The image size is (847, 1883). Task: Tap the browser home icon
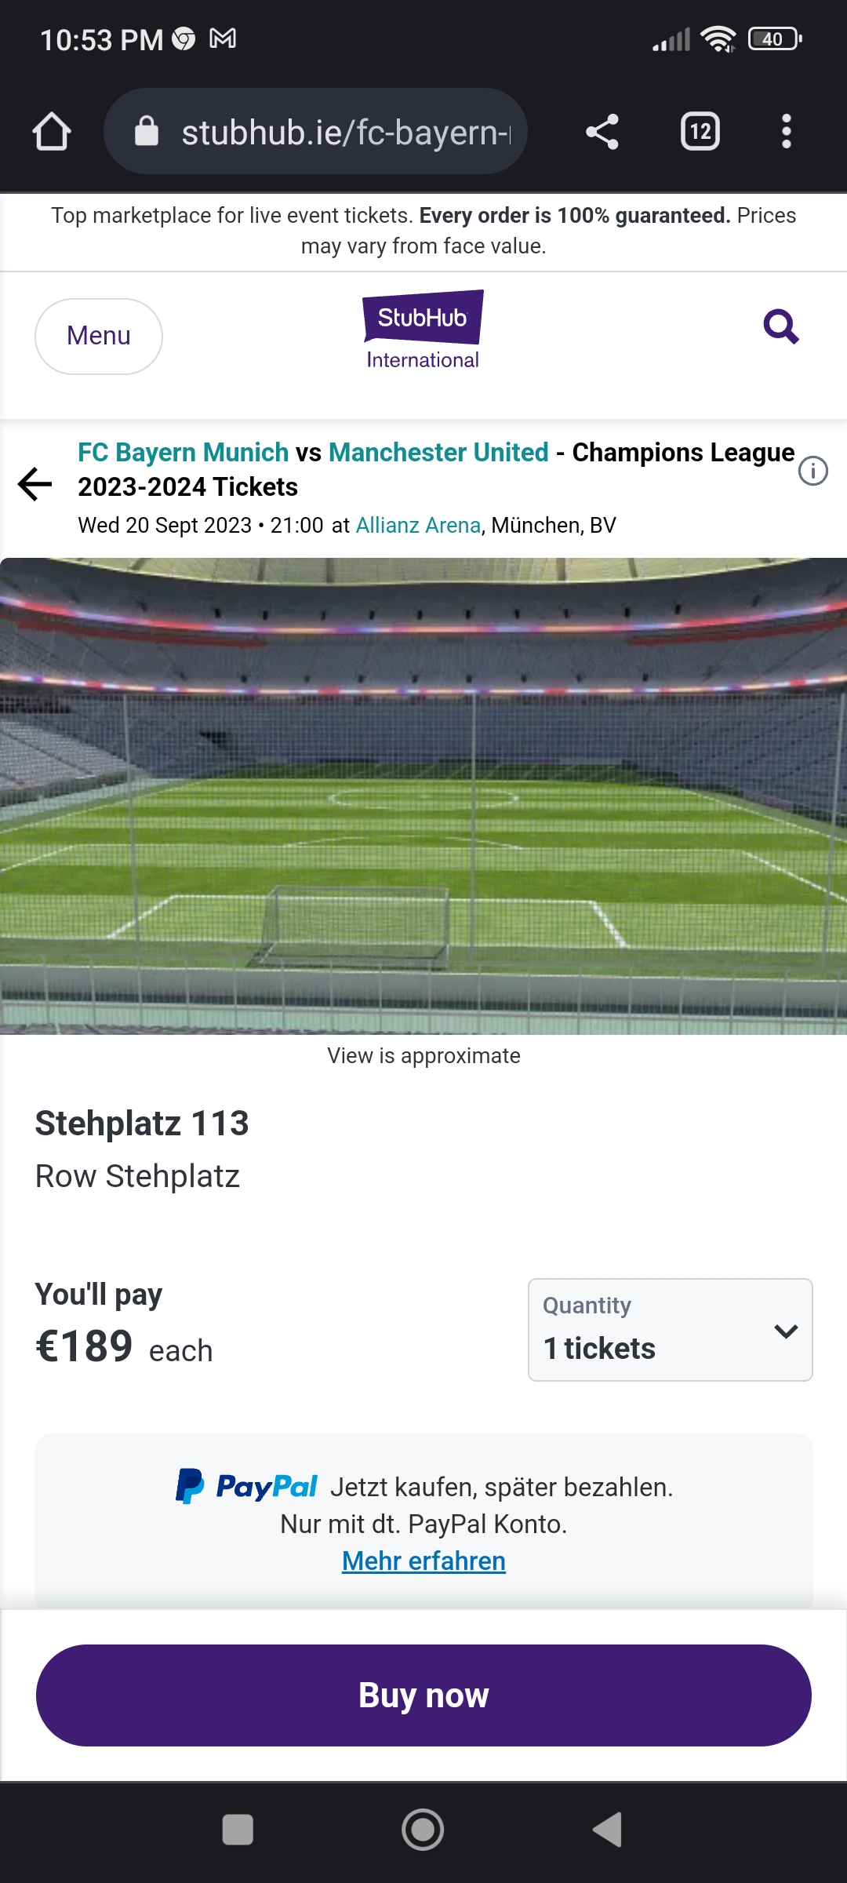pyautogui.click(x=52, y=131)
